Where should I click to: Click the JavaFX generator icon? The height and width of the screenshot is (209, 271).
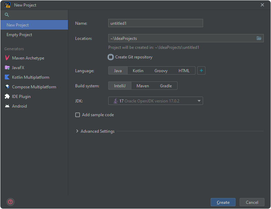click(7, 67)
